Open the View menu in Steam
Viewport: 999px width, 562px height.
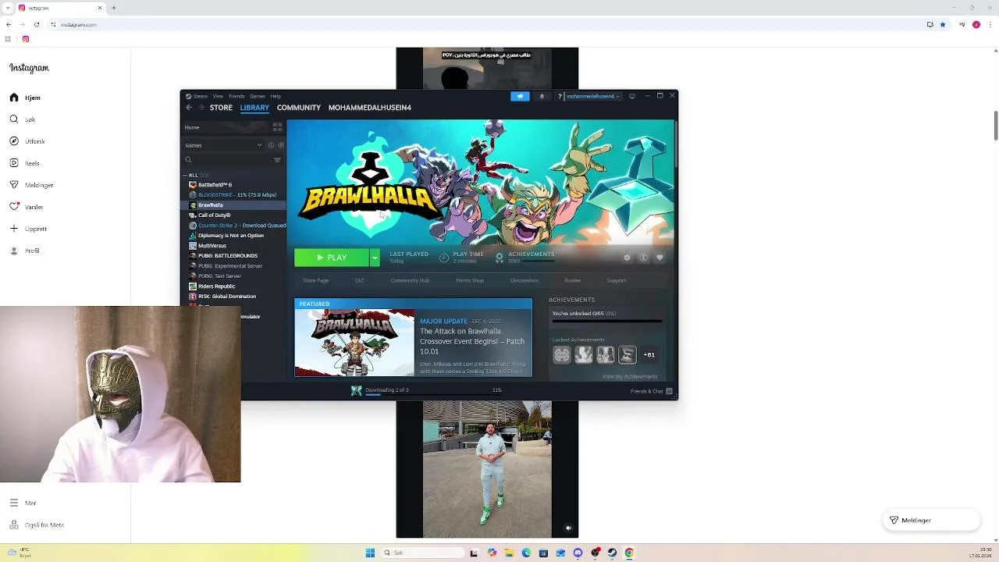tap(218, 96)
